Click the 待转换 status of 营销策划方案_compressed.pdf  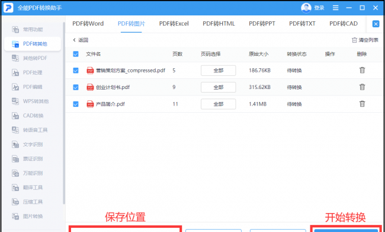(294, 71)
